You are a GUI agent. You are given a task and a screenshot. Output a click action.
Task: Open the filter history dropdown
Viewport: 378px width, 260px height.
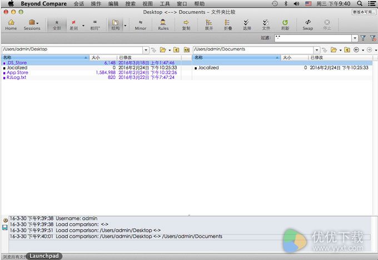click(355, 38)
